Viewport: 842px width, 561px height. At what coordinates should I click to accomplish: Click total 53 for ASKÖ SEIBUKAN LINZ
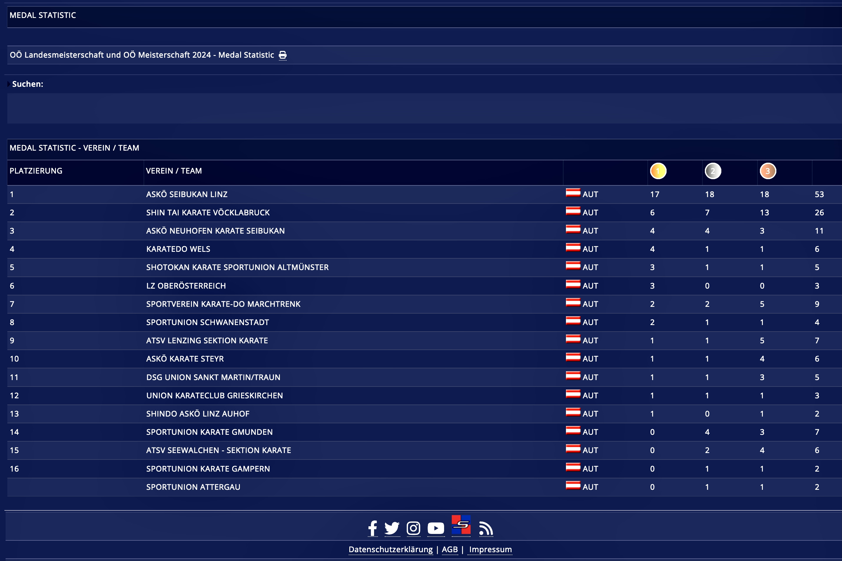point(819,194)
